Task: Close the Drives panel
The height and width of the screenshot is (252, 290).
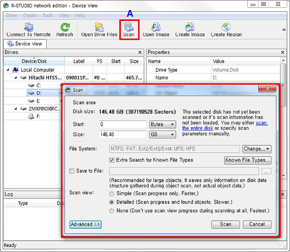Action: (x=140, y=52)
